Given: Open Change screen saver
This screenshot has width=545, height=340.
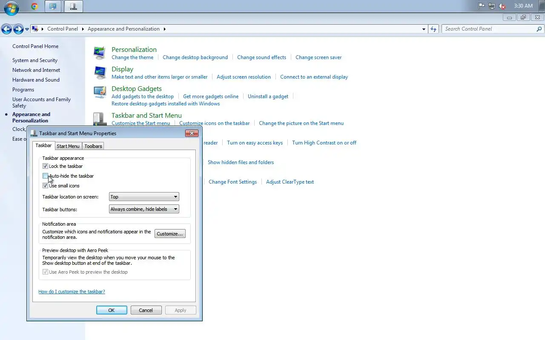Looking at the screenshot, I should 318,57.
